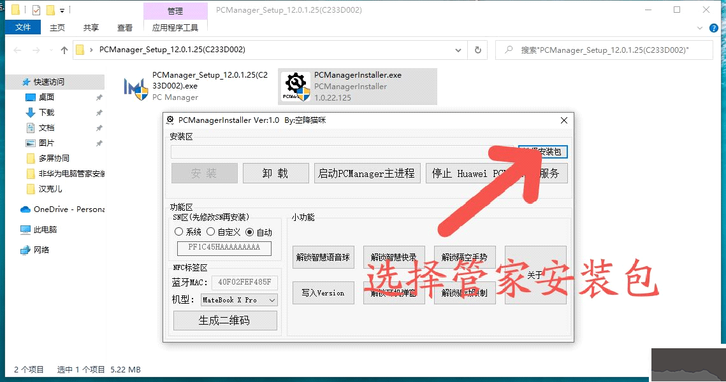Open 非华为电脑管家安装 folder in sidebar
The width and height of the screenshot is (726, 382).
click(65, 173)
